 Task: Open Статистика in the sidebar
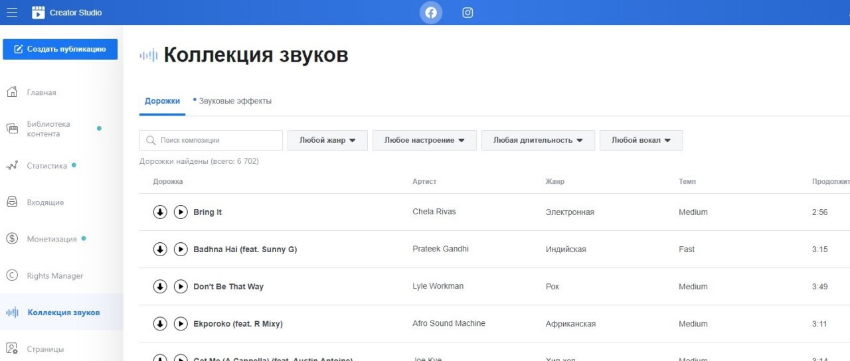coord(46,166)
